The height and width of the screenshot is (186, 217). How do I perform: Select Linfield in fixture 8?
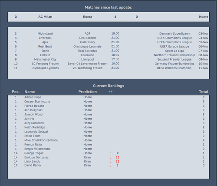tap(45, 55)
